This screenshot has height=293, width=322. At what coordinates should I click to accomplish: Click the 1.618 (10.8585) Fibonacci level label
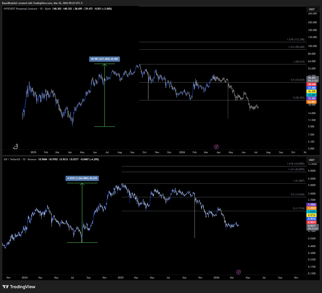[295, 163]
